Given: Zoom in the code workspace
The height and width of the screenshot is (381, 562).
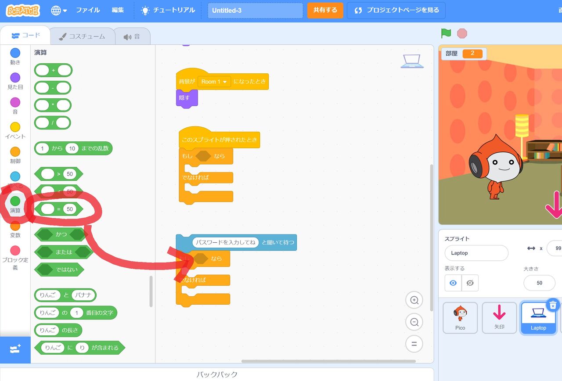Looking at the screenshot, I should click(414, 300).
